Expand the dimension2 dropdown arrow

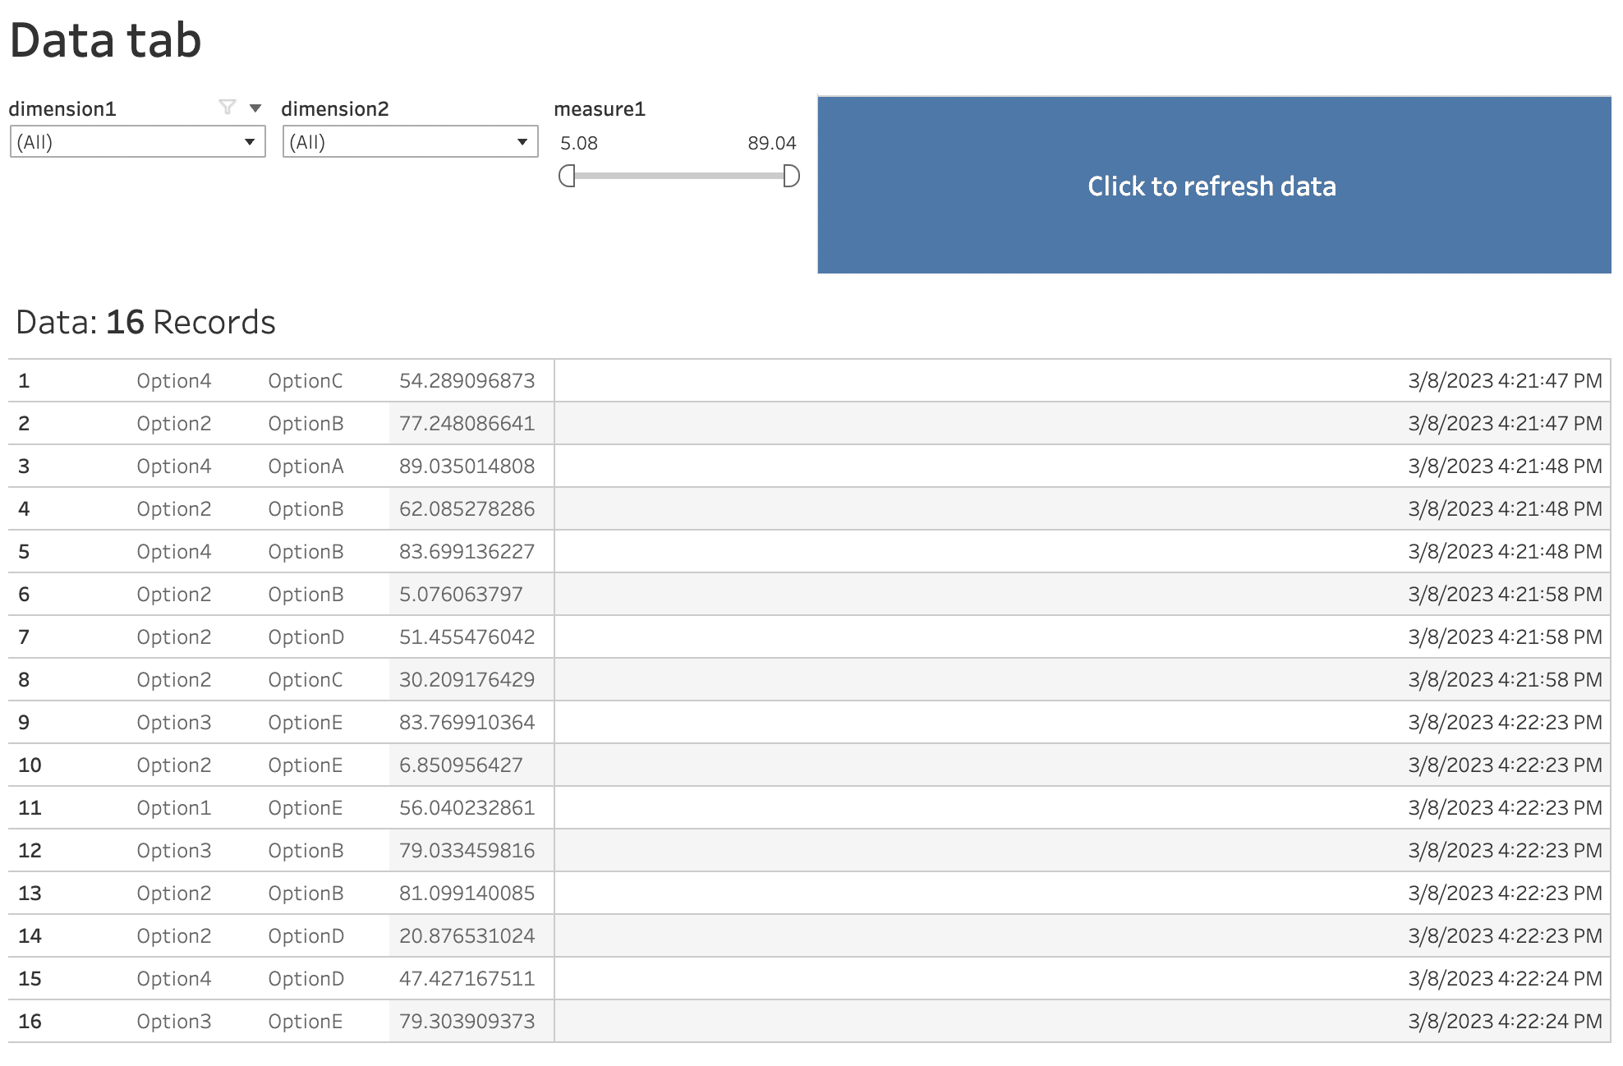(x=523, y=141)
